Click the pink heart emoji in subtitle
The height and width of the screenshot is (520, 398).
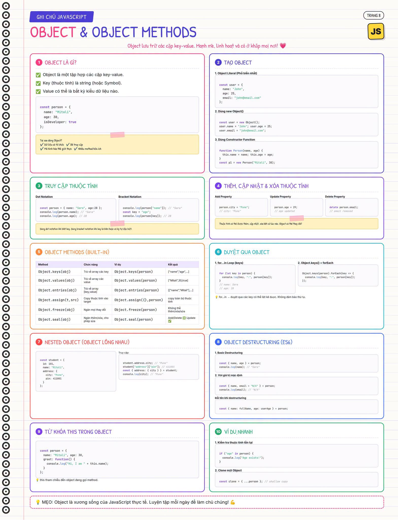coord(283,46)
